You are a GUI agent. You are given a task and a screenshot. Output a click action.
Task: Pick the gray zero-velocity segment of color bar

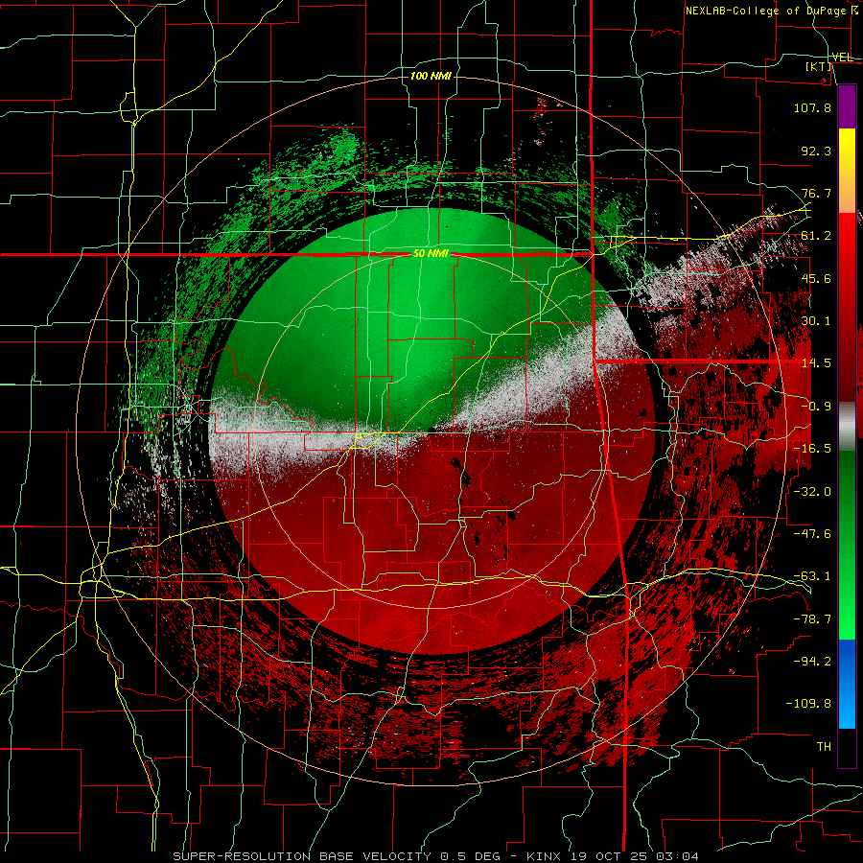(x=847, y=427)
